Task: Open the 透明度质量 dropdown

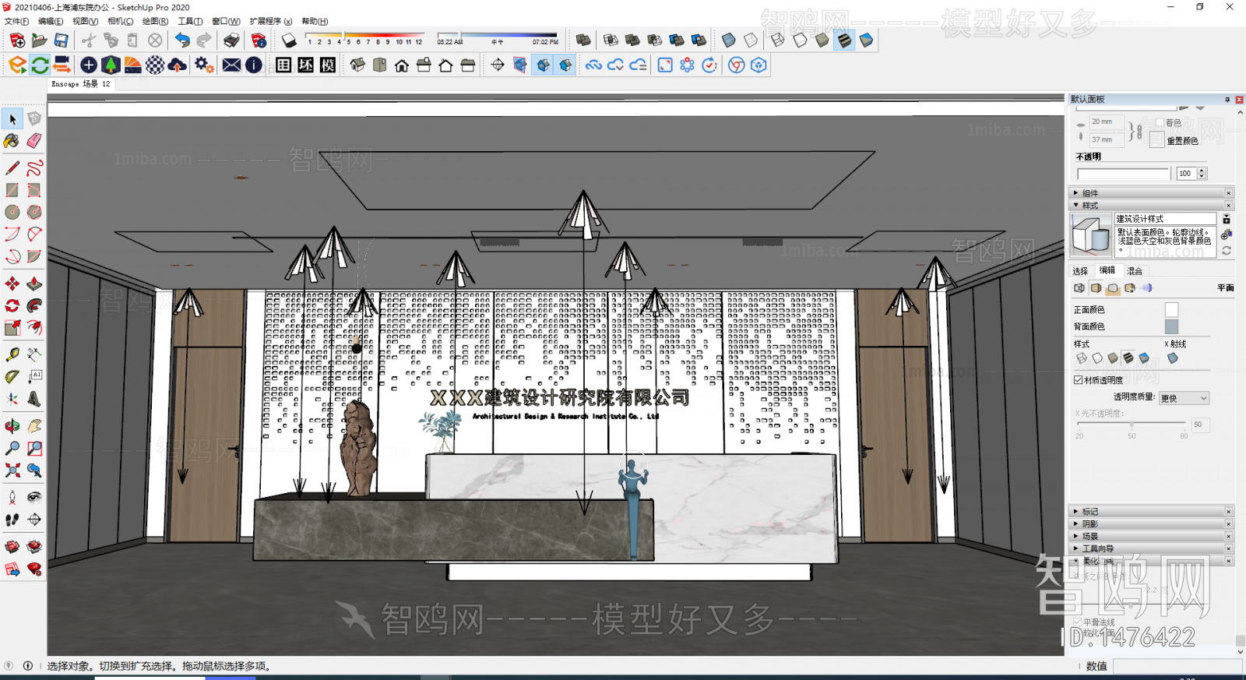Action: 1184,398
